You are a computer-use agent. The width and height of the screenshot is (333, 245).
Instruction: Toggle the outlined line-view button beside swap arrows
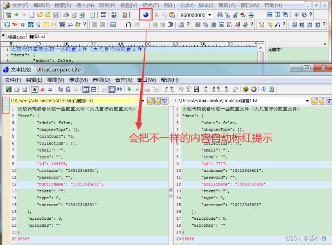pyautogui.click(x=112, y=89)
